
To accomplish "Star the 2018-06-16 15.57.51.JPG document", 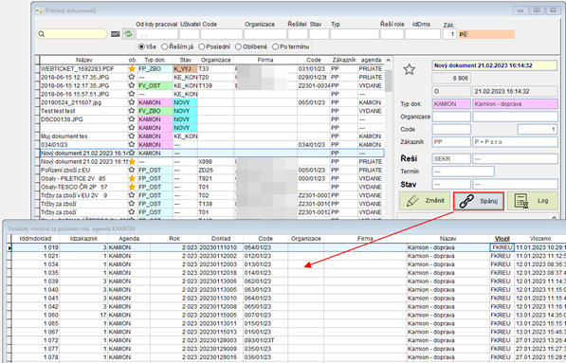I will 132,94.
